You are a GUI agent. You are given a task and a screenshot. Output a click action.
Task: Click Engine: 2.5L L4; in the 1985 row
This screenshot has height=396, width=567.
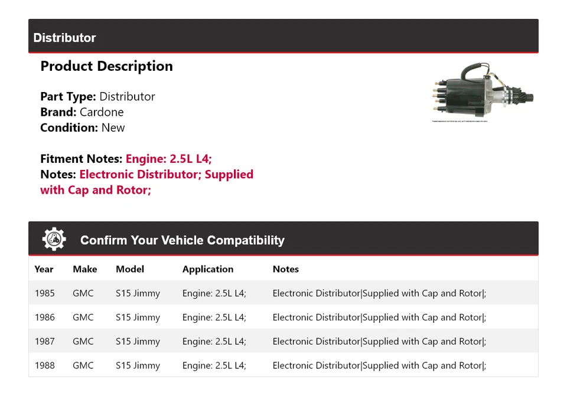click(x=214, y=293)
